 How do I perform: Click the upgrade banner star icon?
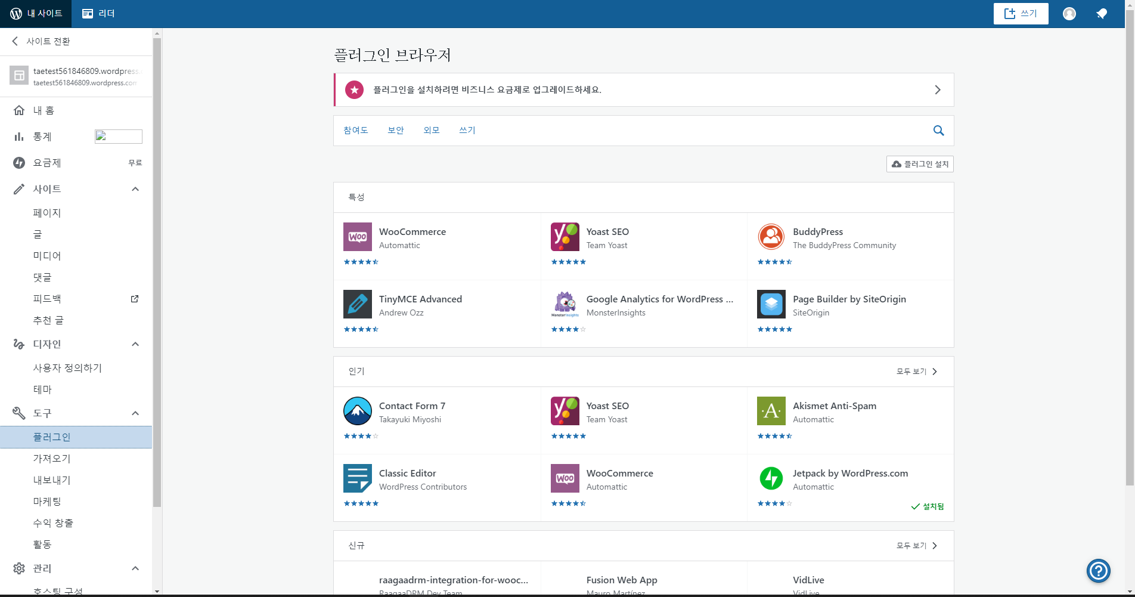click(x=355, y=90)
